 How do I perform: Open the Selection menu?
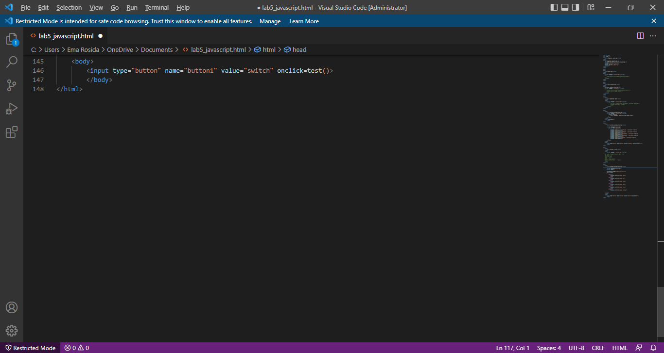[x=69, y=8]
